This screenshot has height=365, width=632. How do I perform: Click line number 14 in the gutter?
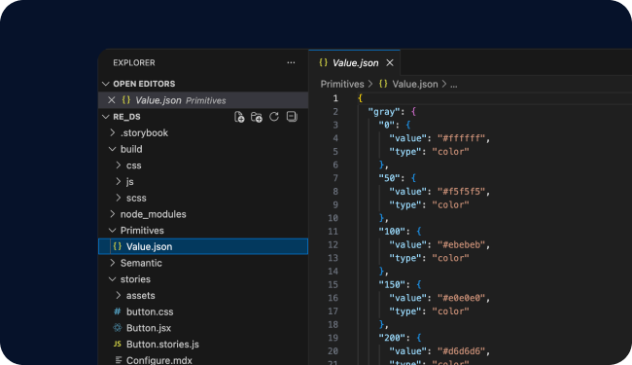coord(333,271)
